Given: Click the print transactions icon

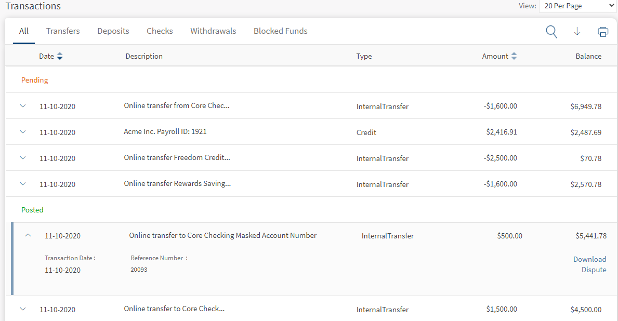Looking at the screenshot, I should point(603,32).
